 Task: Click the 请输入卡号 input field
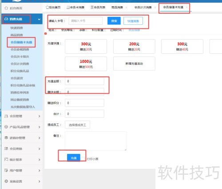coord(86,21)
